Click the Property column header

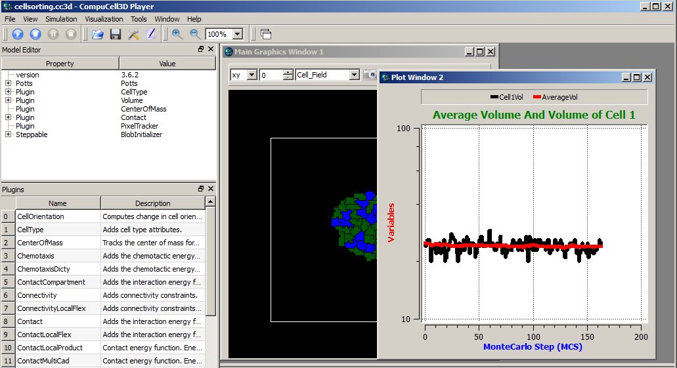(x=60, y=64)
